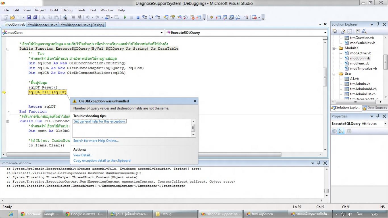Switch to frmDiagnoseList.vb tab
This screenshot has width=388, height=218.
point(43,25)
